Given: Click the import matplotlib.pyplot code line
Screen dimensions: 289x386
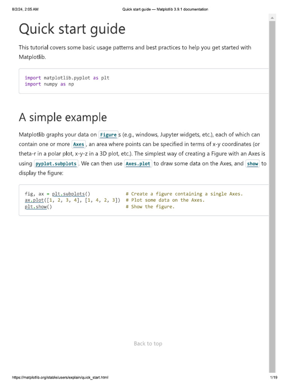Looking at the screenshot, I should (x=67, y=78).
